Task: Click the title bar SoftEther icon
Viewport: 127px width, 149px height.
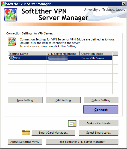Action: coord(4,4)
